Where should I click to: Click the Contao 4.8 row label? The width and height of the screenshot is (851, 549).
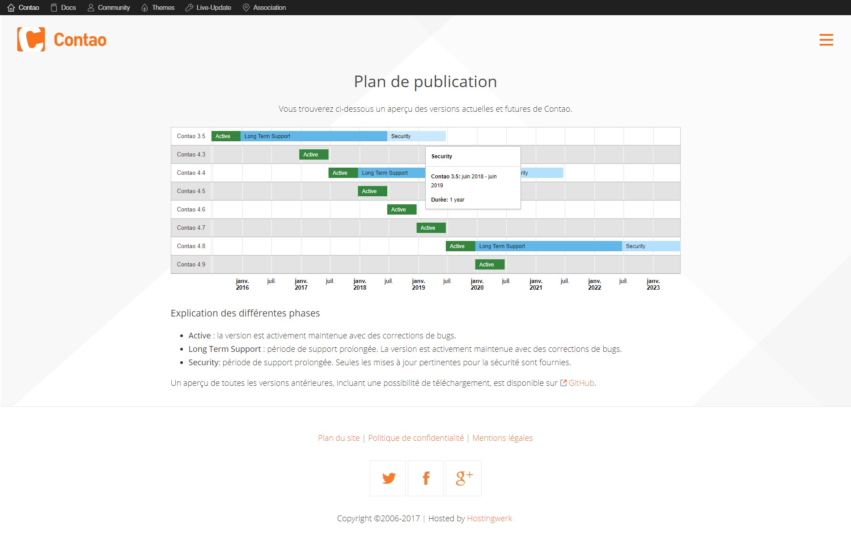pos(191,246)
